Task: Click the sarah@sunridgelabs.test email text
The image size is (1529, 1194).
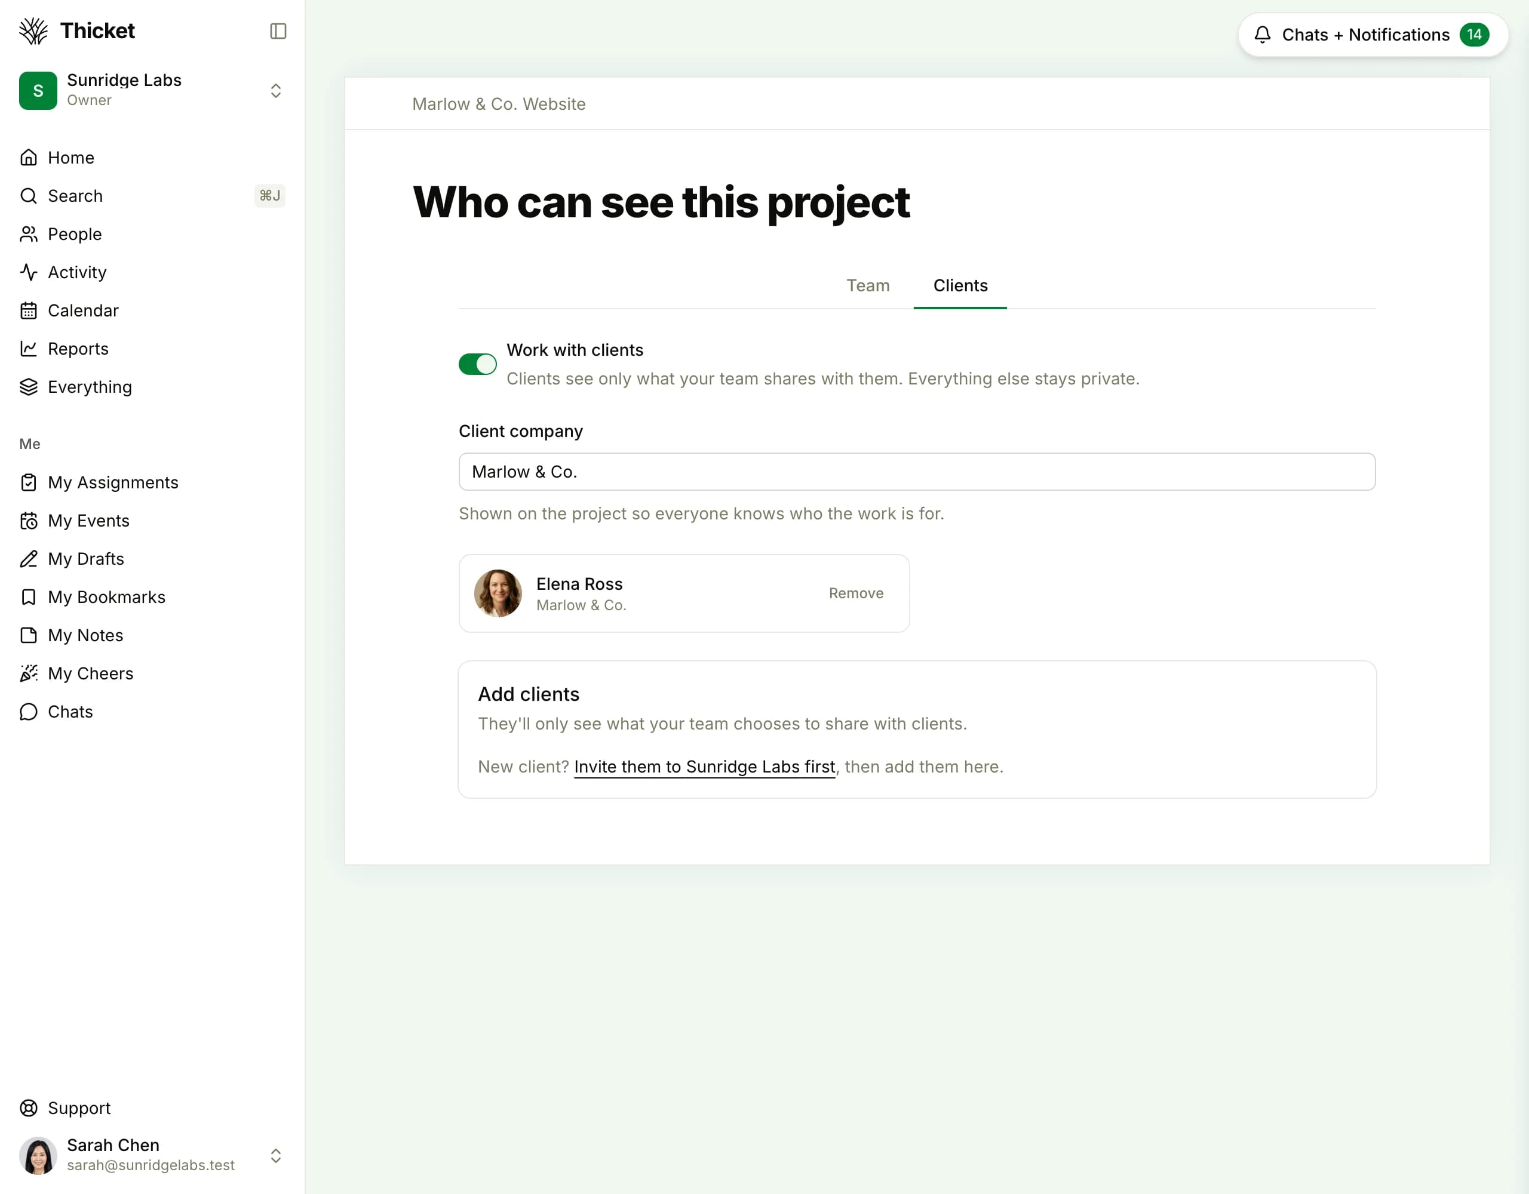Action: (x=151, y=1165)
